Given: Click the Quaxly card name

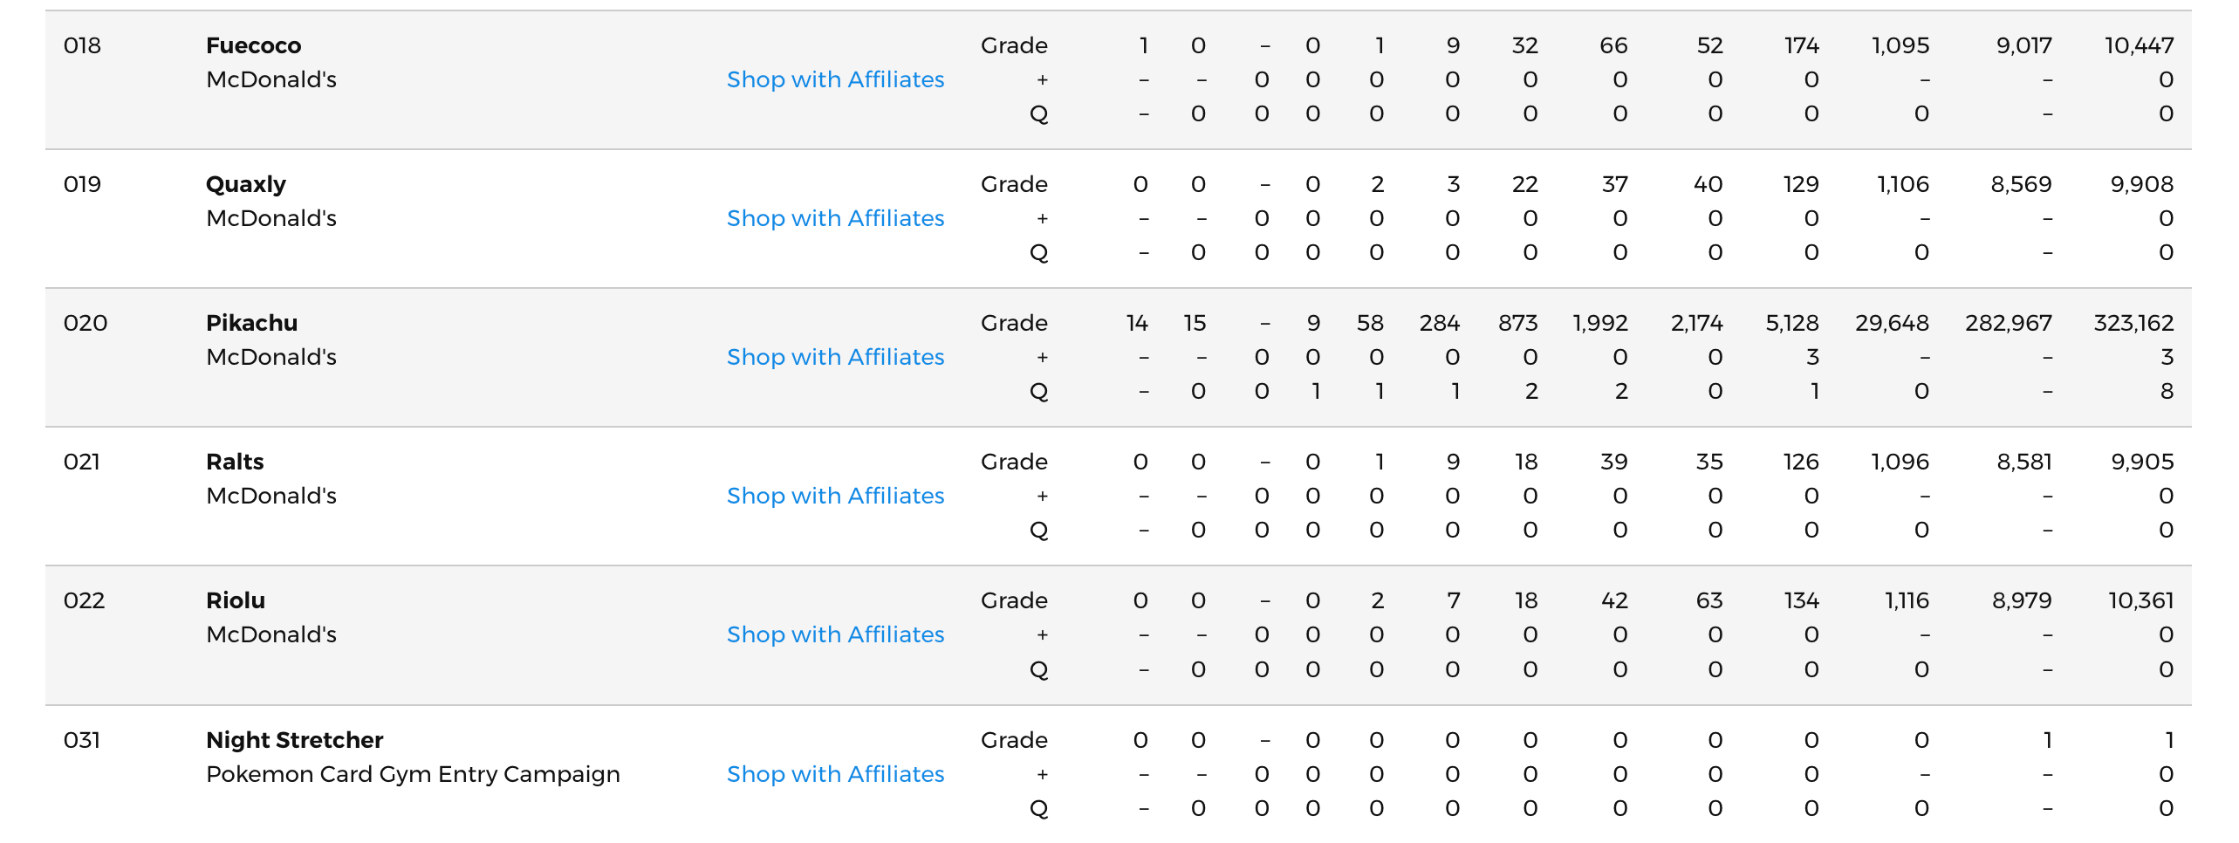Looking at the screenshot, I should [246, 185].
